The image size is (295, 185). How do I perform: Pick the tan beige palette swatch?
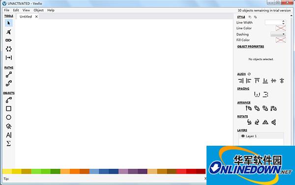[x=152, y=171]
